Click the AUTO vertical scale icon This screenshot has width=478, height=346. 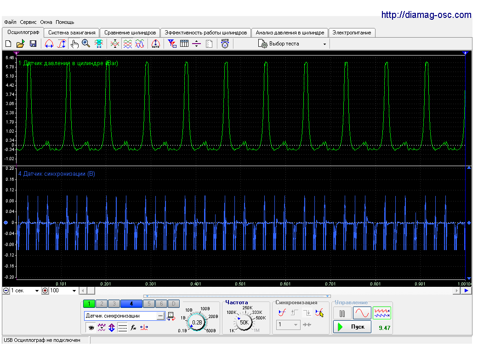(x=155, y=44)
